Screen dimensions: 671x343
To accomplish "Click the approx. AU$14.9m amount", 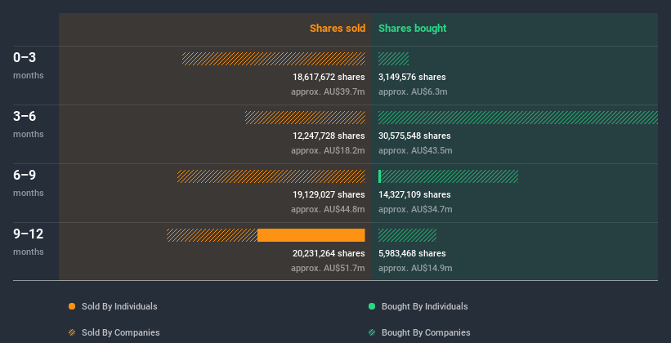I will coord(415,268).
